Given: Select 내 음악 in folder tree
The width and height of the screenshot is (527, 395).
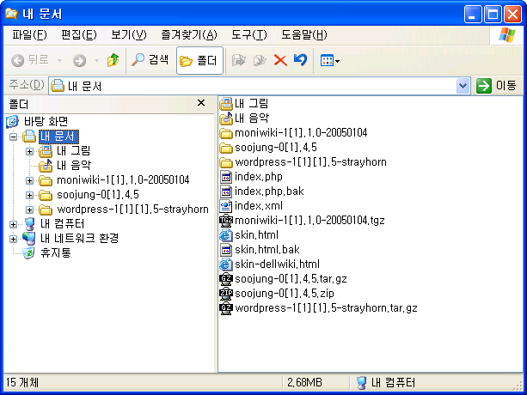Looking at the screenshot, I should pyautogui.click(x=74, y=165).
